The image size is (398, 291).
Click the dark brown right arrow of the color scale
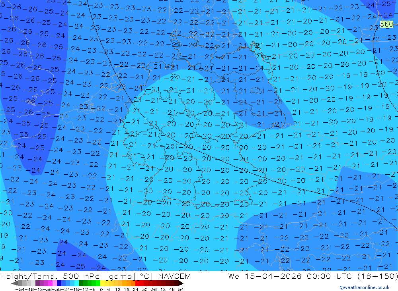pos(181,283)
